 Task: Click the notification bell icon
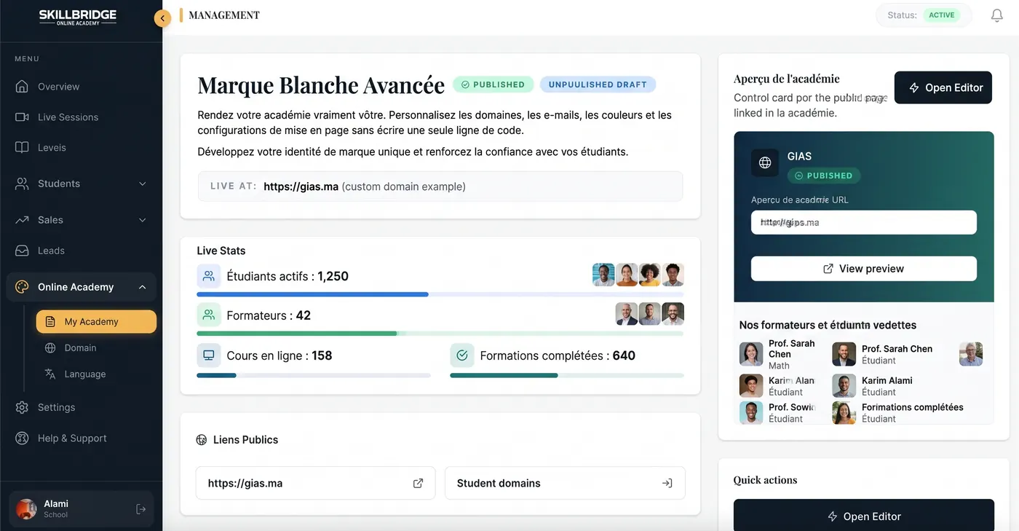click(x=997, y=15)
